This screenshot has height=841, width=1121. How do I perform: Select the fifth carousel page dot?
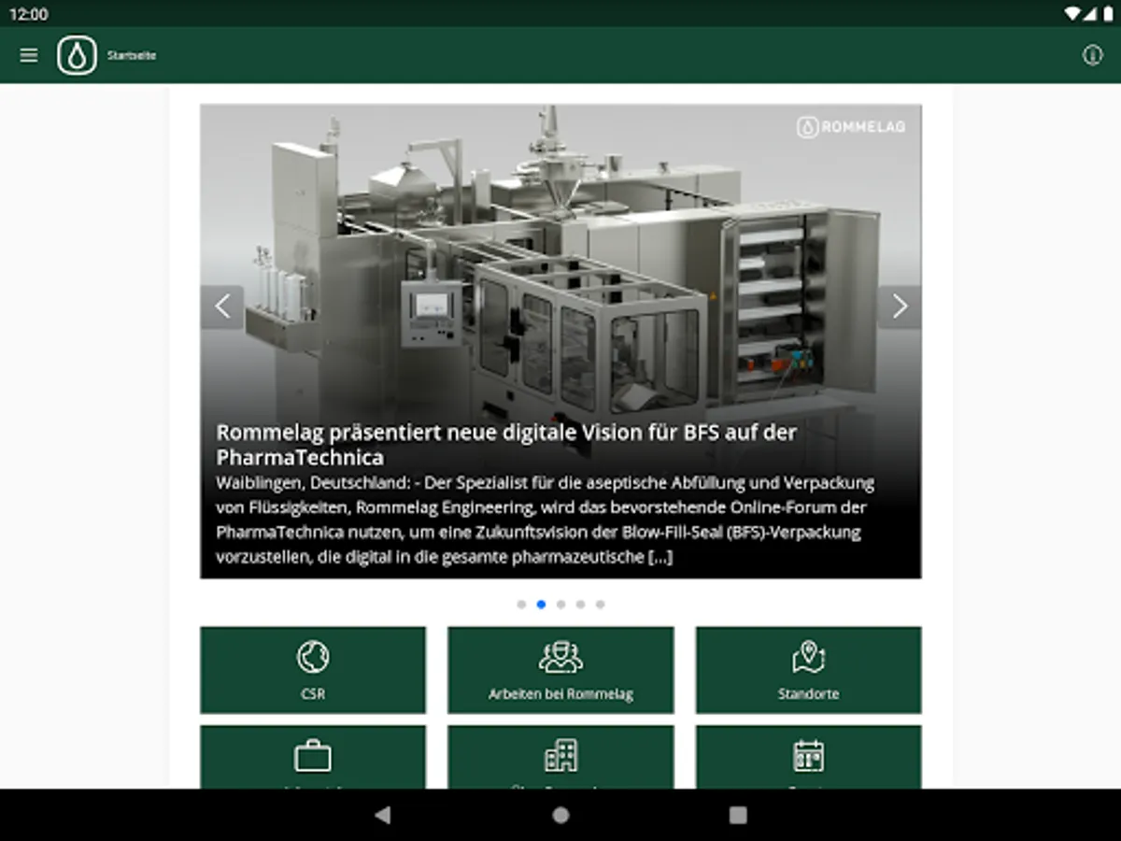(600, 605)
